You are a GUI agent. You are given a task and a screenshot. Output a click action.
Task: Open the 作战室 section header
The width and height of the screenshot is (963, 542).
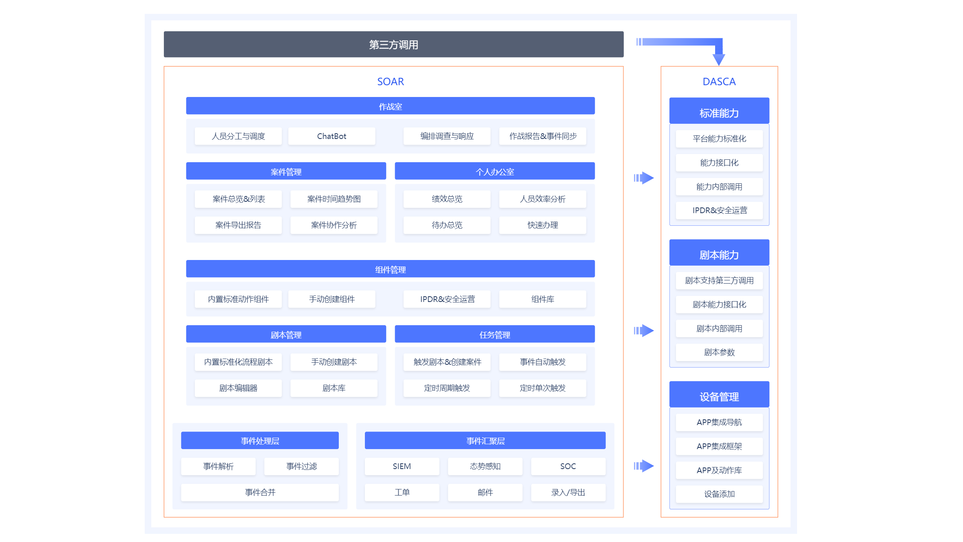[390, 106]
